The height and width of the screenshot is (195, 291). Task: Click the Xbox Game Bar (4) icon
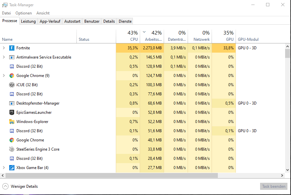[12, 168]
